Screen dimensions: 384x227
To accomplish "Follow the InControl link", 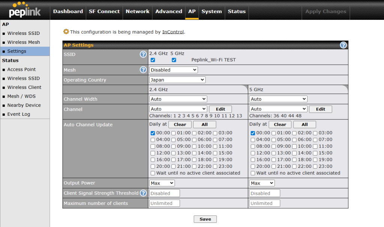I will click(x=173, y=32).
